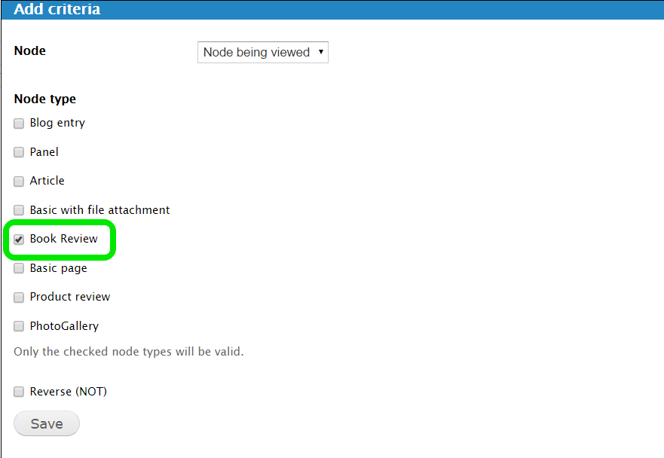Select the Basic page checkbox
Image resolution: width=664 pixels, height=458 pixels.
19,268
